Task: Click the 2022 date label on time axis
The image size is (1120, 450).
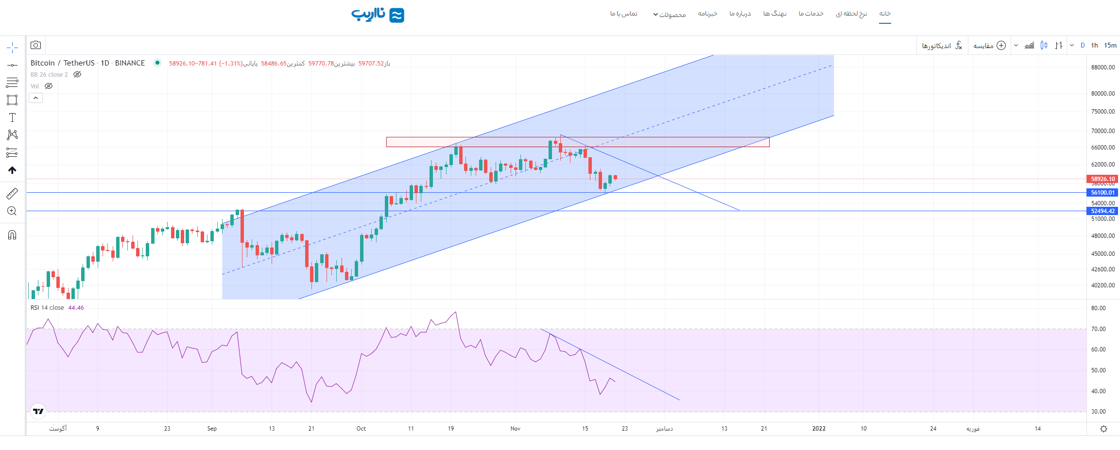Action: [x=819, y=428]
